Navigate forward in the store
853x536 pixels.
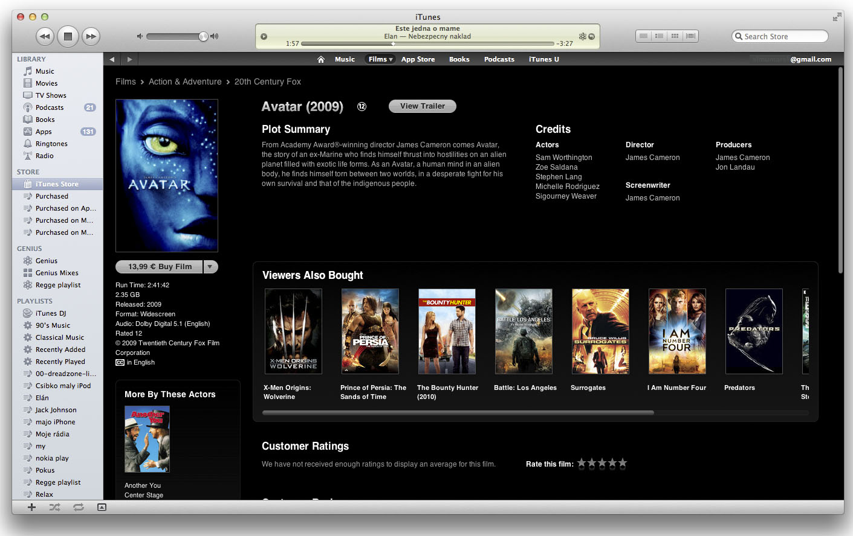[129, 59]
